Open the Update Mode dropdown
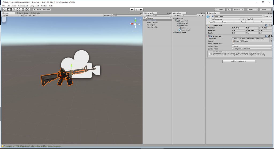The height and width of the screenshot is (149, 274). click(252, 46)
